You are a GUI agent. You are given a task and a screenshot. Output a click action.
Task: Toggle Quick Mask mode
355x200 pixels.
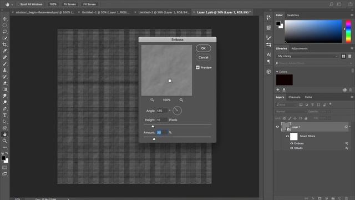pos(5,167)
